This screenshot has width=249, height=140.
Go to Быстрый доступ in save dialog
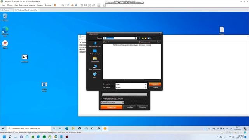(x=95, y=44)
